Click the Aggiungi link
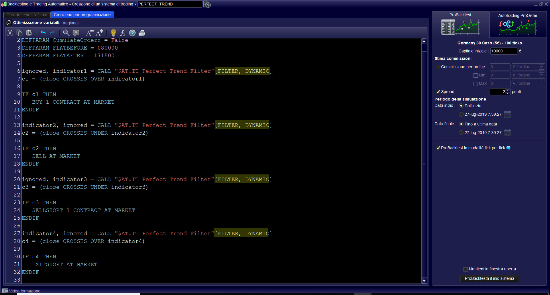The image size is (550, 295). pos(70,23)
